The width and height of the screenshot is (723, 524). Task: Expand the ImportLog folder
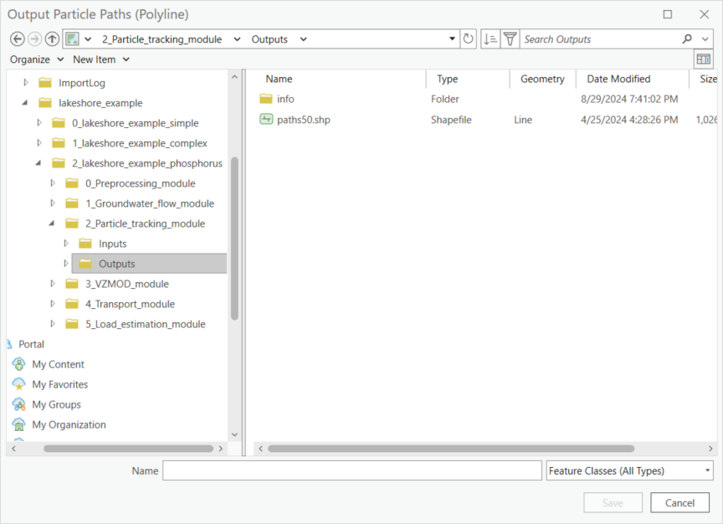click(26, 83)
